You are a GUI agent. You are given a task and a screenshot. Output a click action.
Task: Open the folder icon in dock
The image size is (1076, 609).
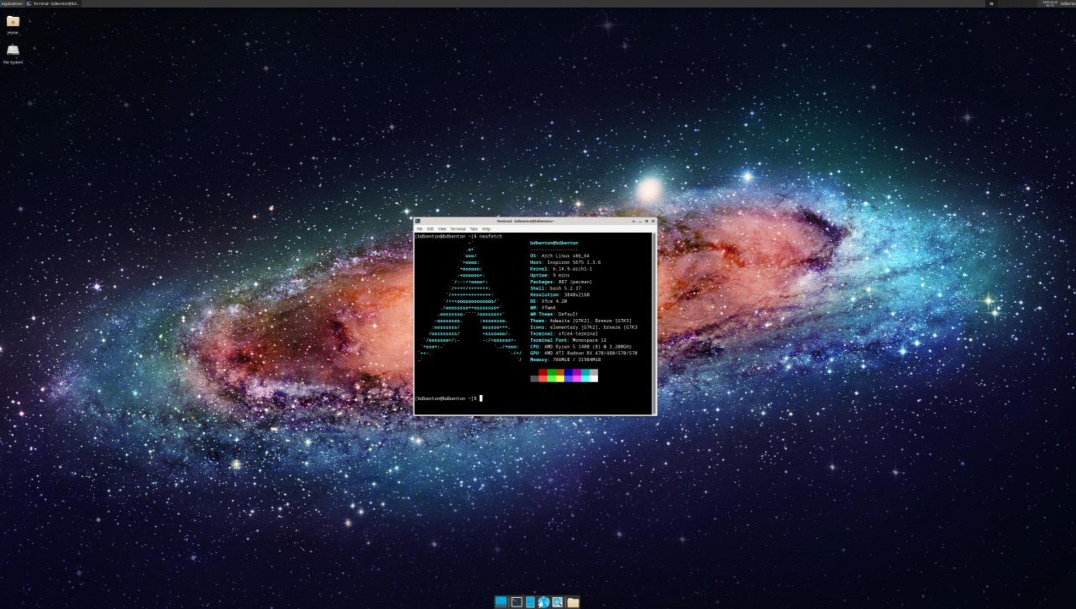(x=573, y=602)
